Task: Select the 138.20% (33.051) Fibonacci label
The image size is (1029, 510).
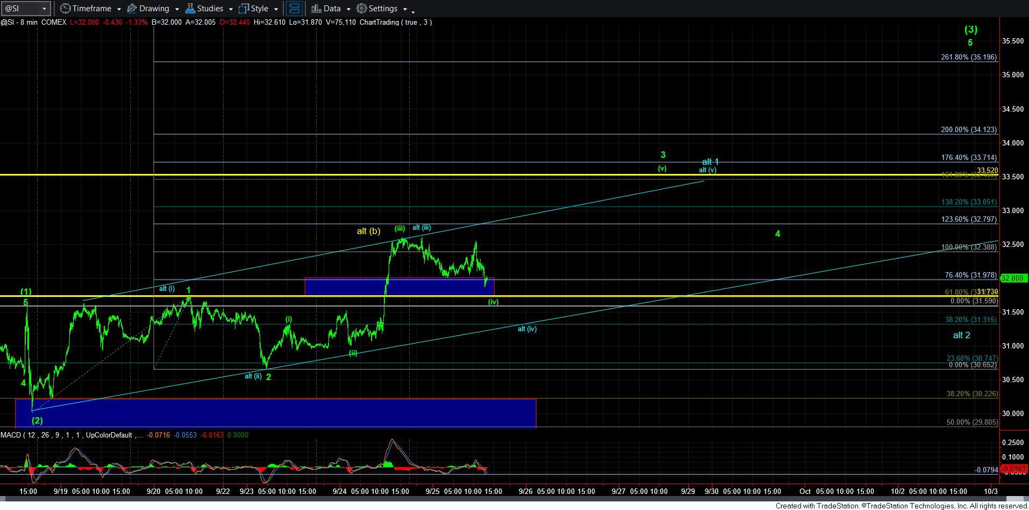Action: point(969,202)
